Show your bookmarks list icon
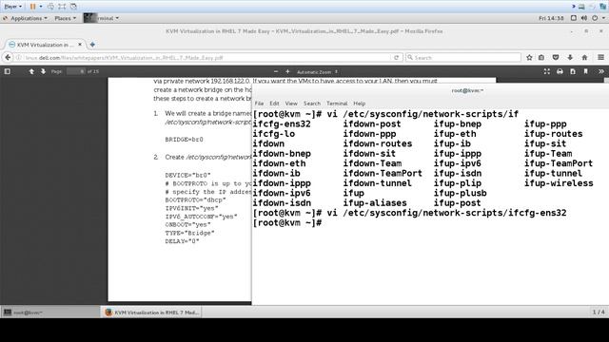609x342 pixels. 541,57
